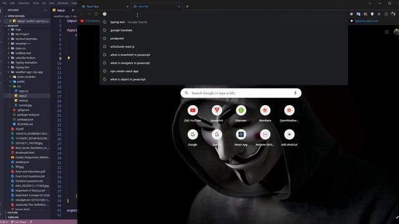Click the browser reload button
The height and width of the screenshot is (224, 399).
[x=96, y=14]
